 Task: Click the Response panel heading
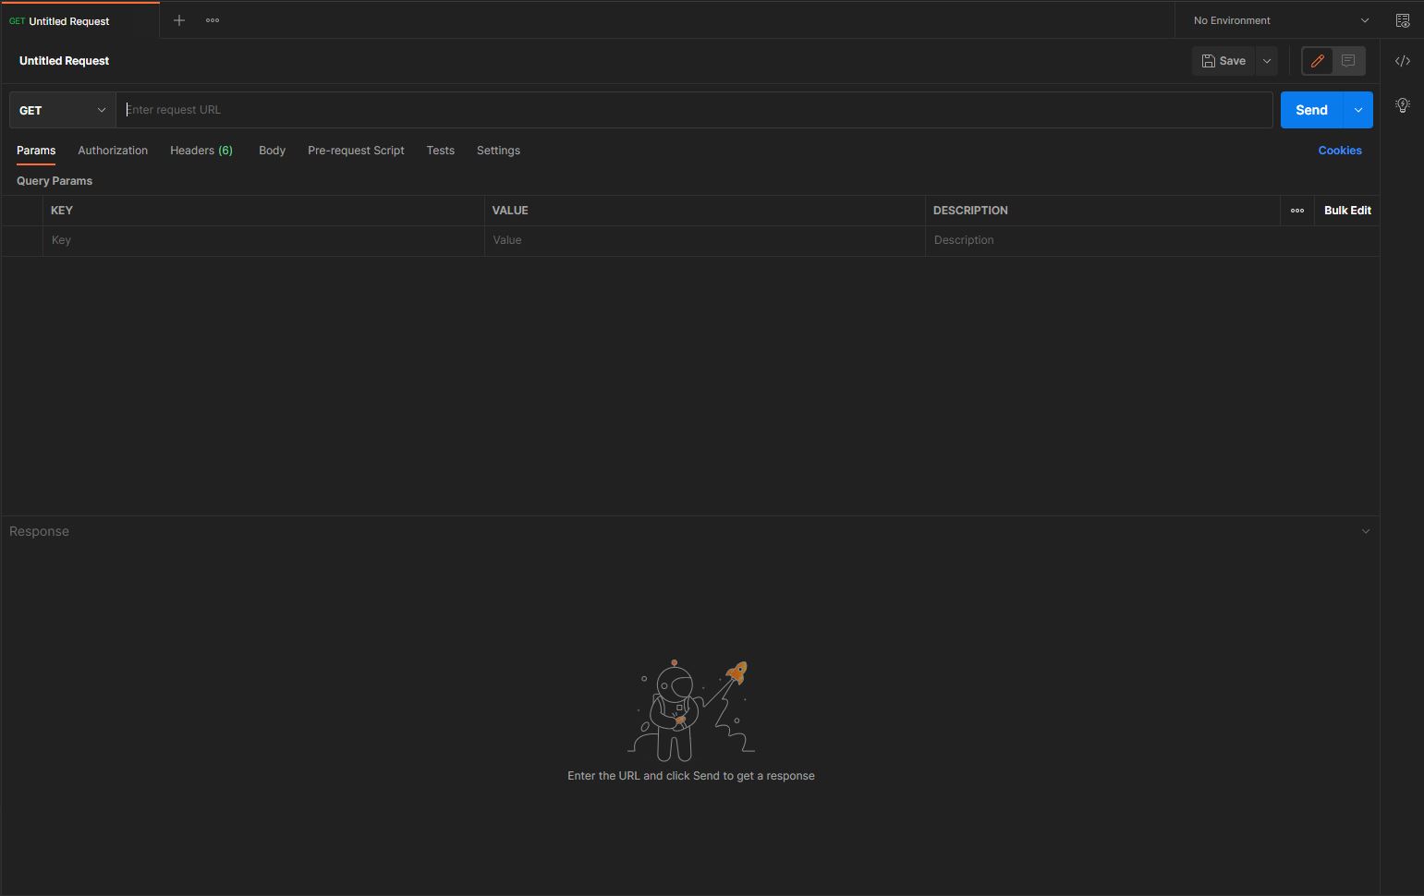point(39,531)
